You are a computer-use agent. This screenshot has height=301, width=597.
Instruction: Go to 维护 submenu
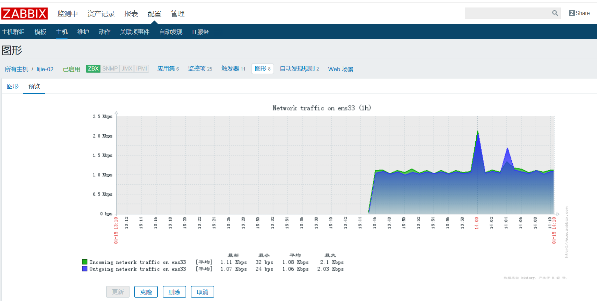pyautogui.click(x=83, y=32)
